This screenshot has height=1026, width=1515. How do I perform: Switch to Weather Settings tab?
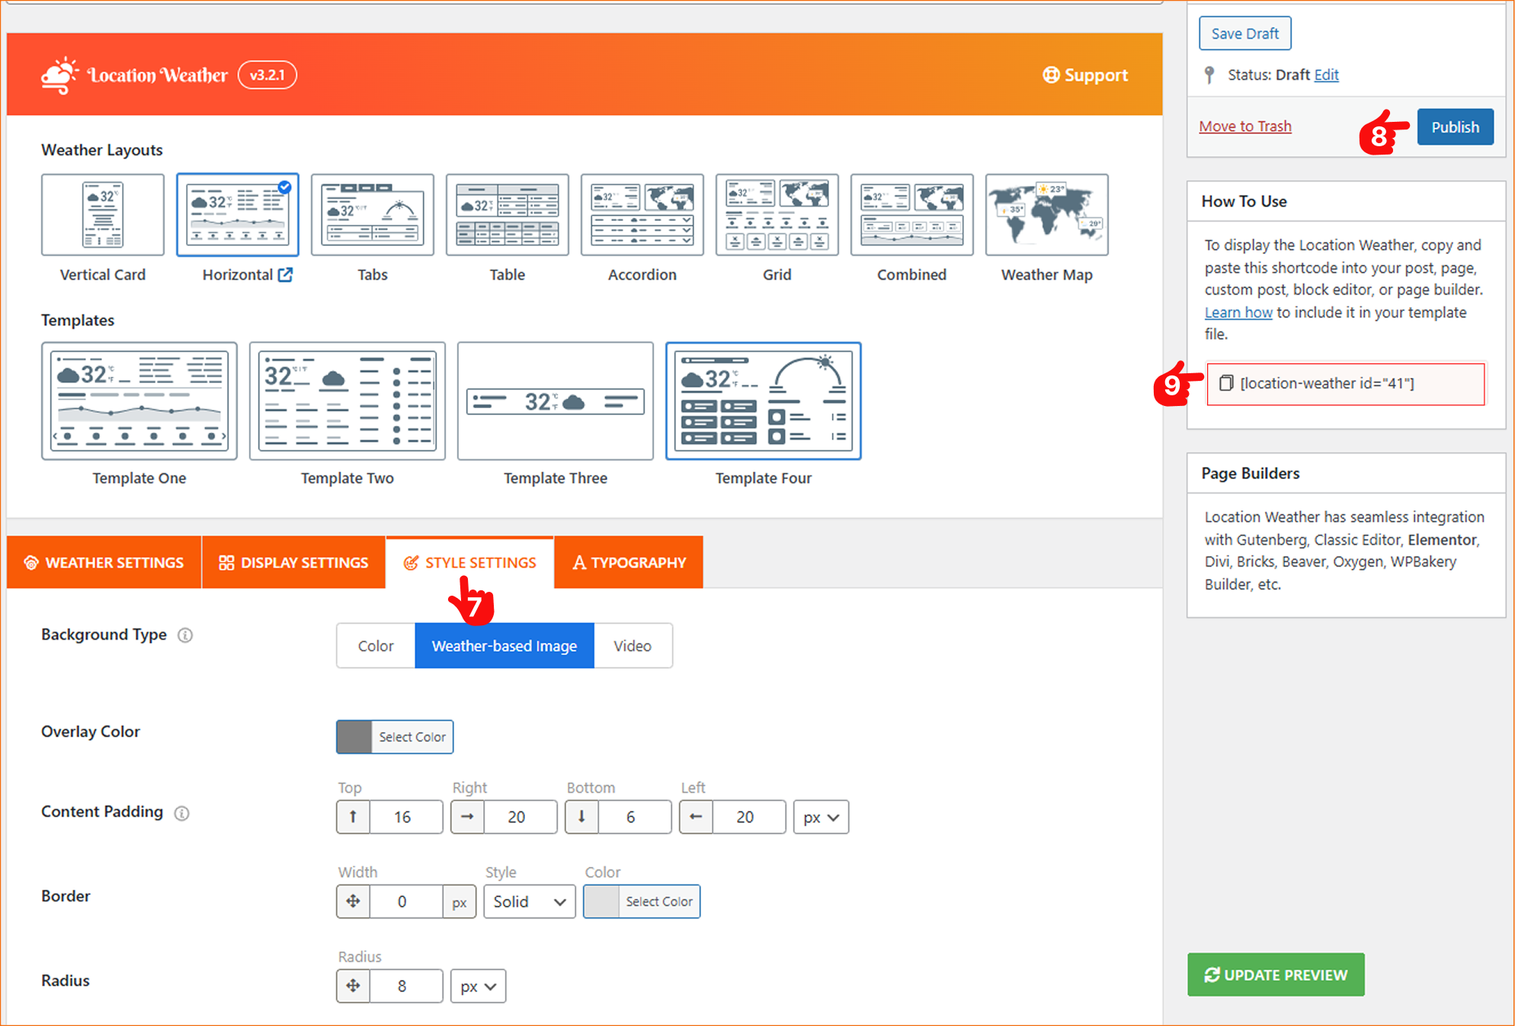pos(104,562)
